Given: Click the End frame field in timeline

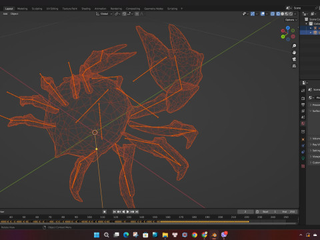Looking at the screenshot, I should tap(289, 211).
